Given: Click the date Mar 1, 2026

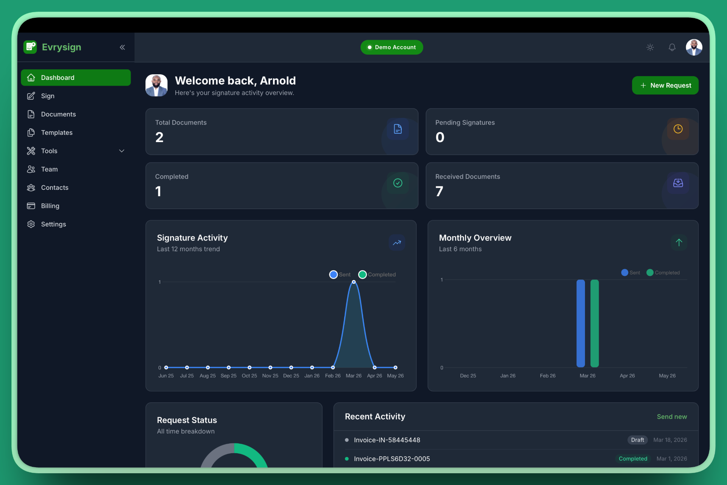Looking at the screenshot, I should click(x=672, y=458).
